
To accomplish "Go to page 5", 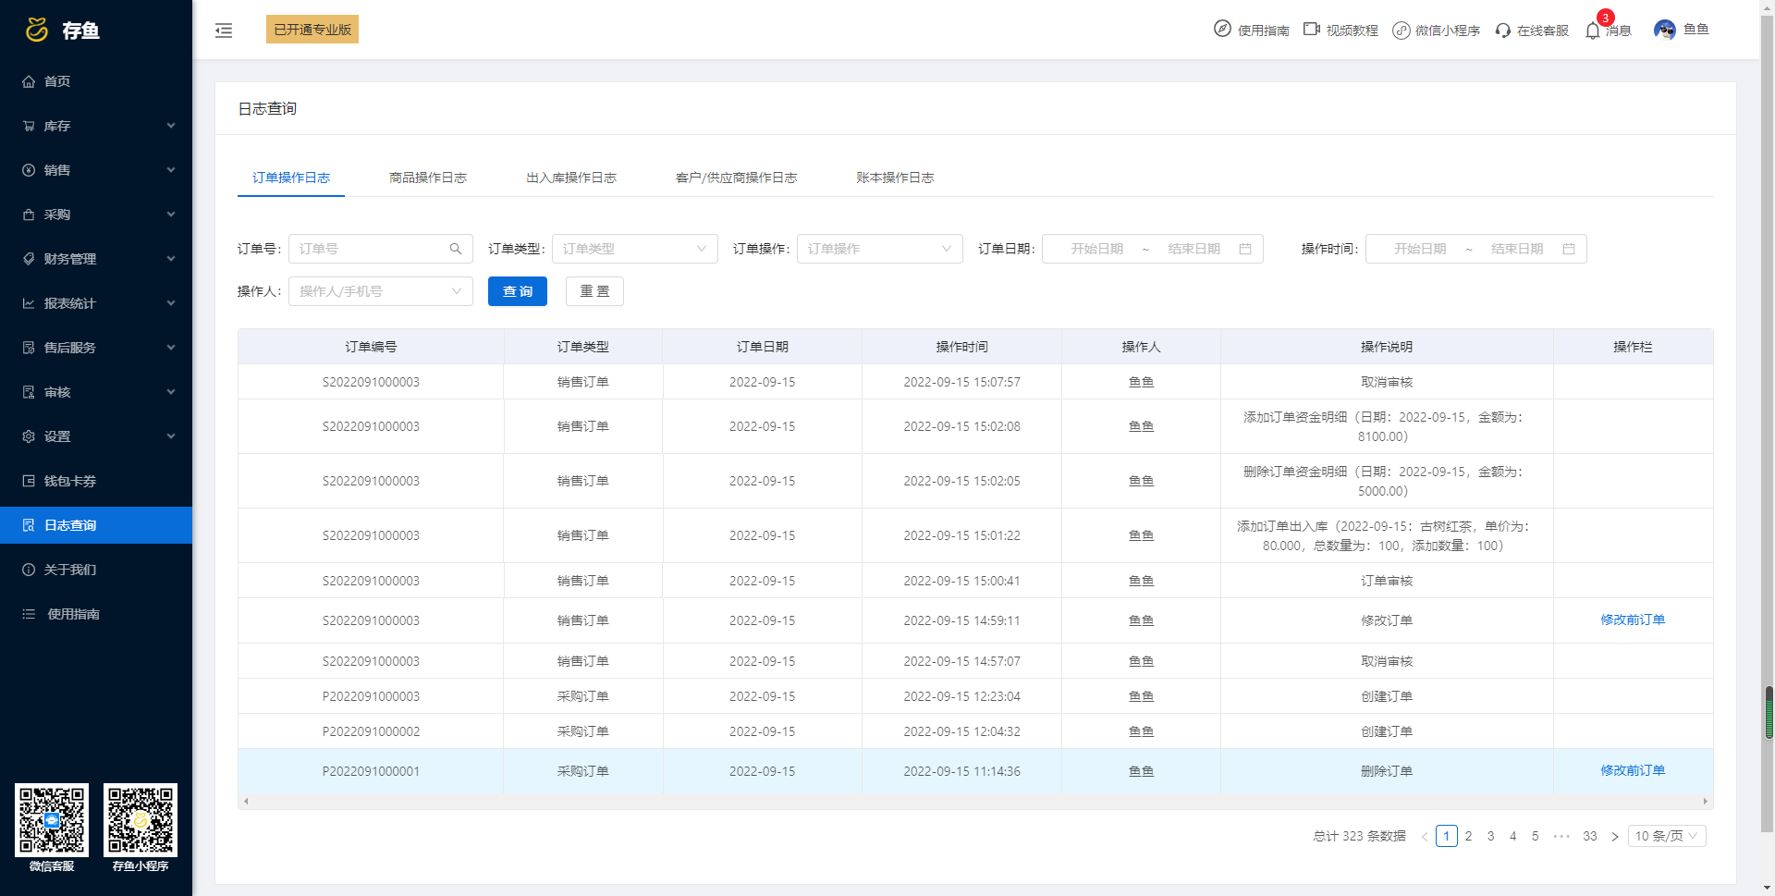I will pos(1535,836).
